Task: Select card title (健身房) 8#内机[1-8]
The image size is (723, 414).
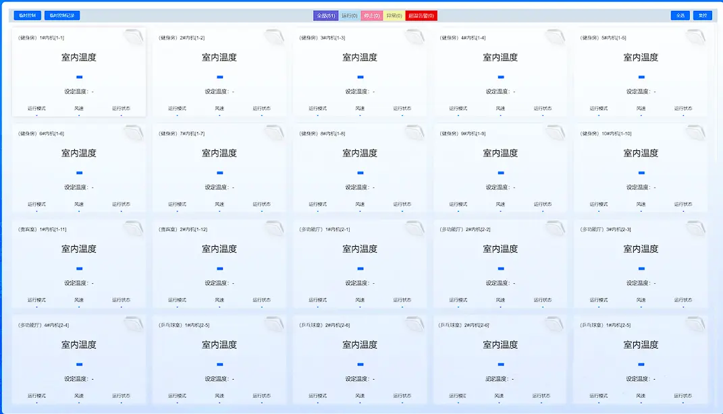Action: click(322, 134)
